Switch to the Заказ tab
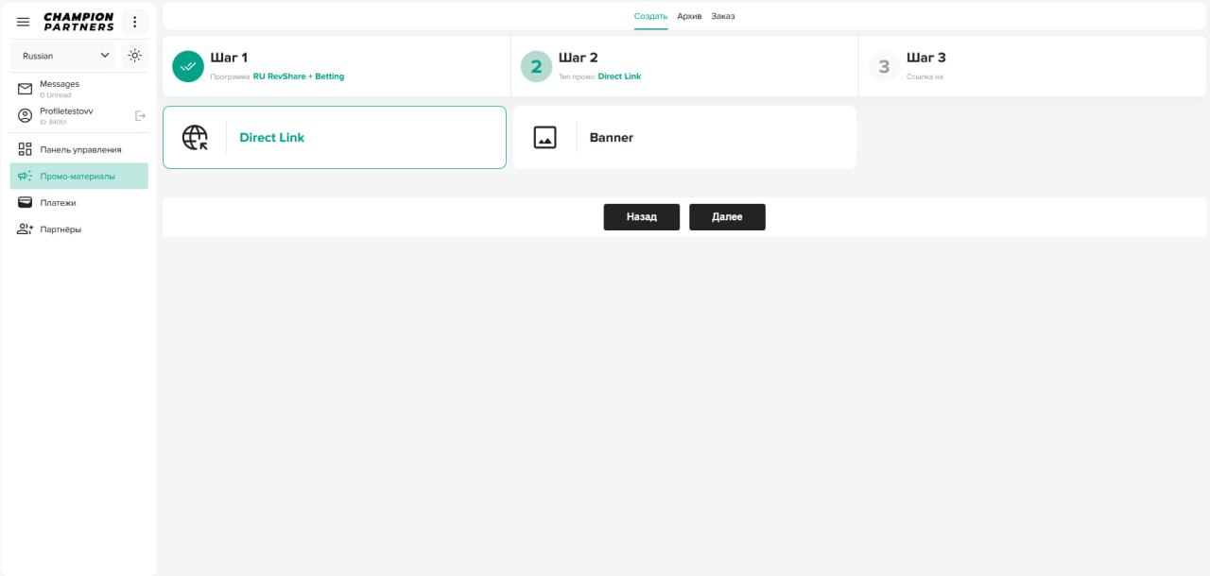 723,16
